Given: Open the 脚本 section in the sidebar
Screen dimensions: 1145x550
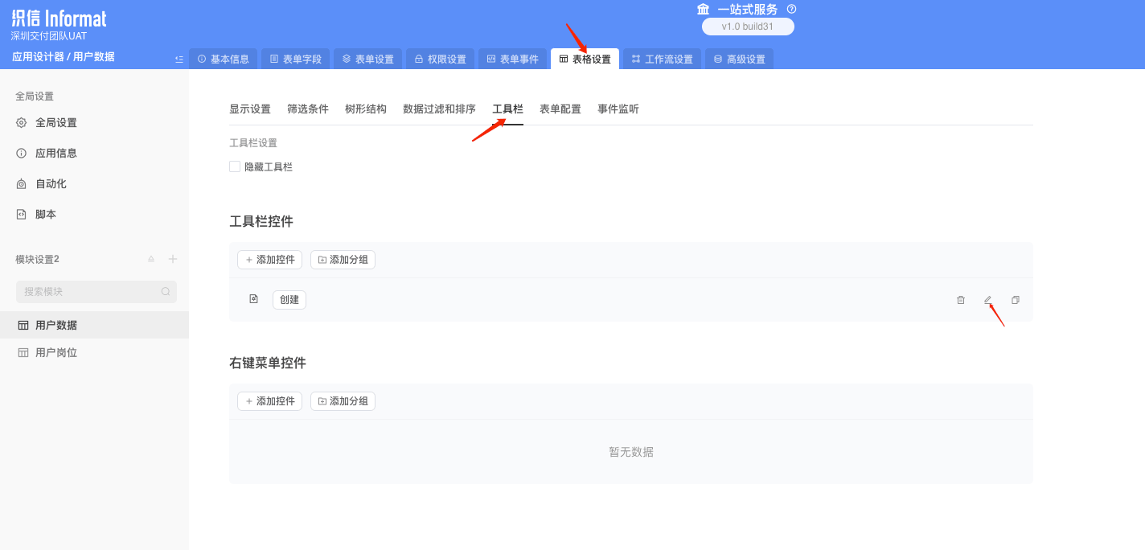Looking at the screenshot, I should pyautogui.click(x=45, y=214).
